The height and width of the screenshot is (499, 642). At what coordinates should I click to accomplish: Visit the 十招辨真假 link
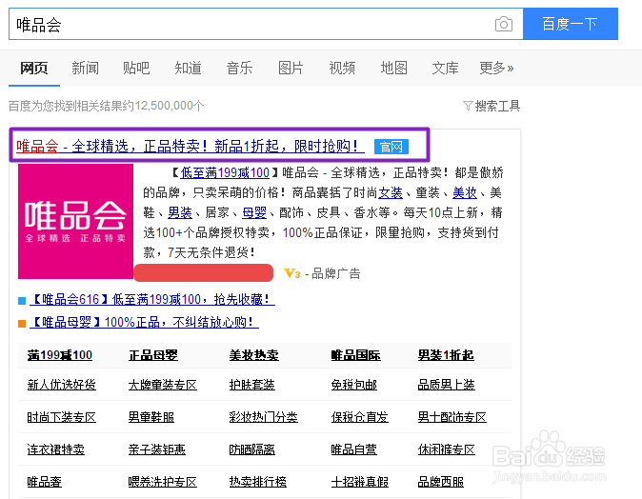click(x=360, y=482)
